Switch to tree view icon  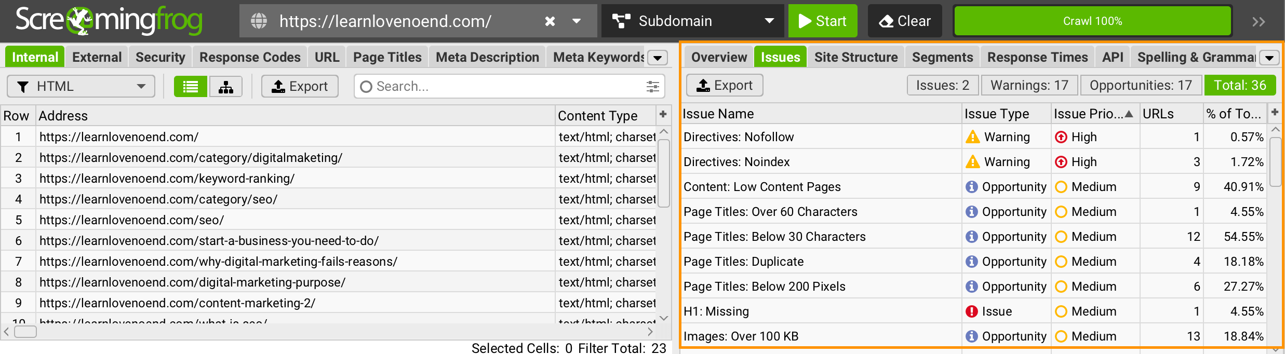click(226, 87)
